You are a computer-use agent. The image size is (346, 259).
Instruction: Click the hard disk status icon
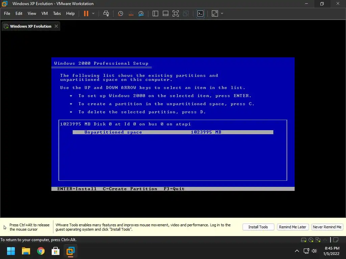tap(304, 240)
